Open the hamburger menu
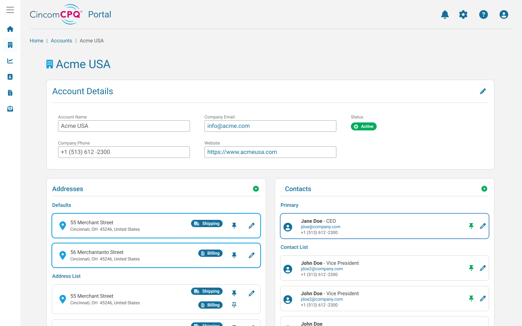Image resolution: width=522 pixels, height=326 pixels. pos(10,10)
